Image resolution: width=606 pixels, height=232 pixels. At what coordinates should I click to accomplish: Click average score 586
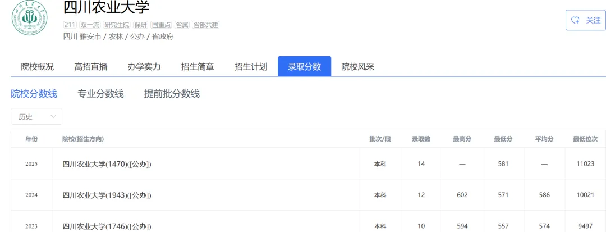pos(544,195)
